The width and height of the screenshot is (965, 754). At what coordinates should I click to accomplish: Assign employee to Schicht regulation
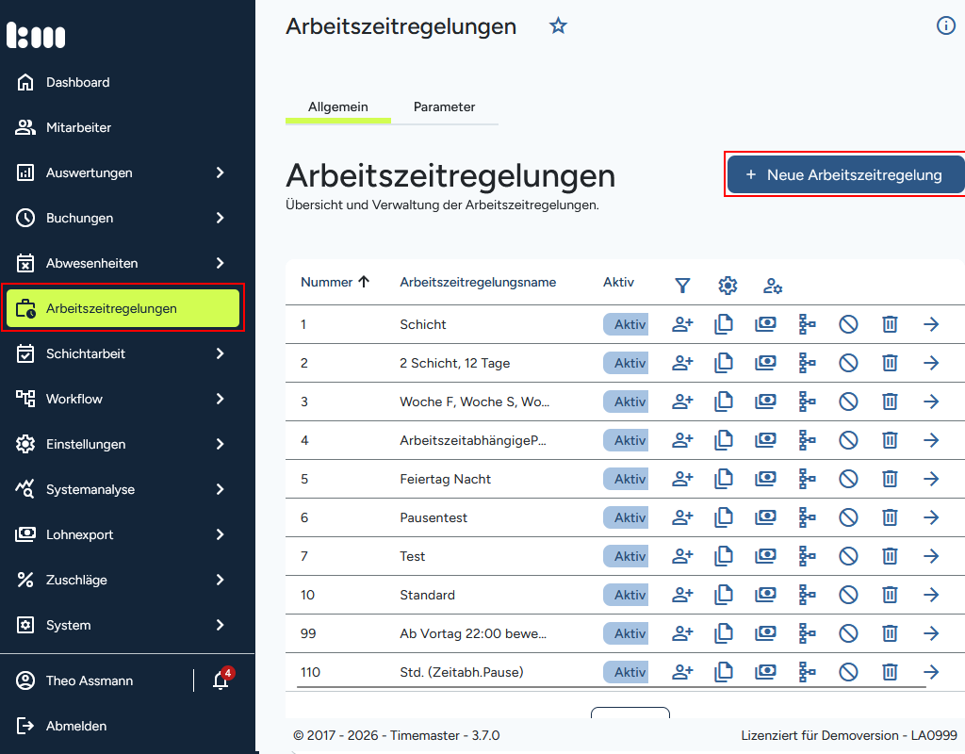coord(682,324)
